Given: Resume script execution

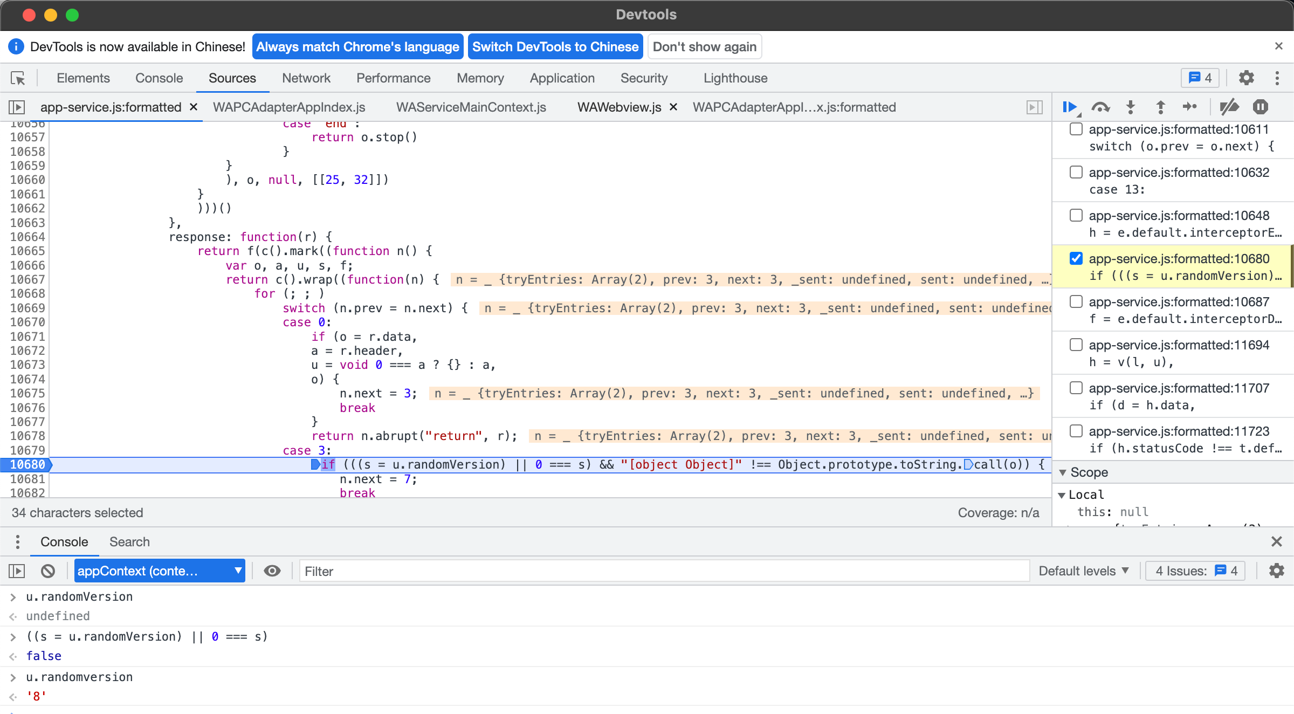Looking at the screenshot, I should tap(1070, 107).
